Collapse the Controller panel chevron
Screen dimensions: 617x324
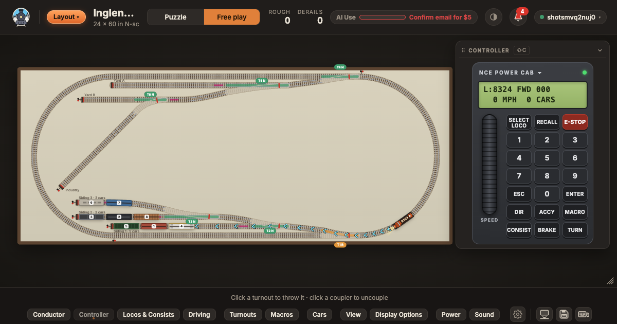(x=600, y=50)
